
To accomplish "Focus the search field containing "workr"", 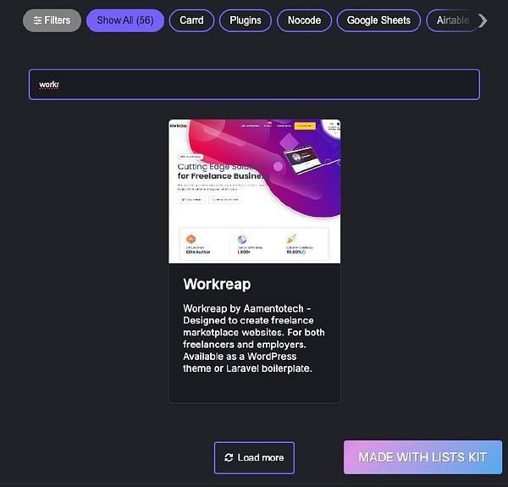I will click(254, 84).
